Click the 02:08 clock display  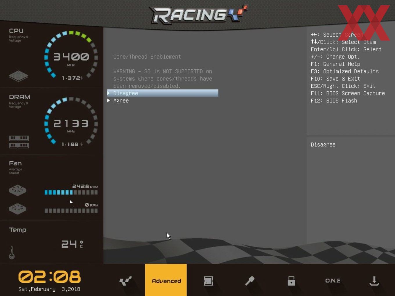pyautogui.click(x=50, y=277)
